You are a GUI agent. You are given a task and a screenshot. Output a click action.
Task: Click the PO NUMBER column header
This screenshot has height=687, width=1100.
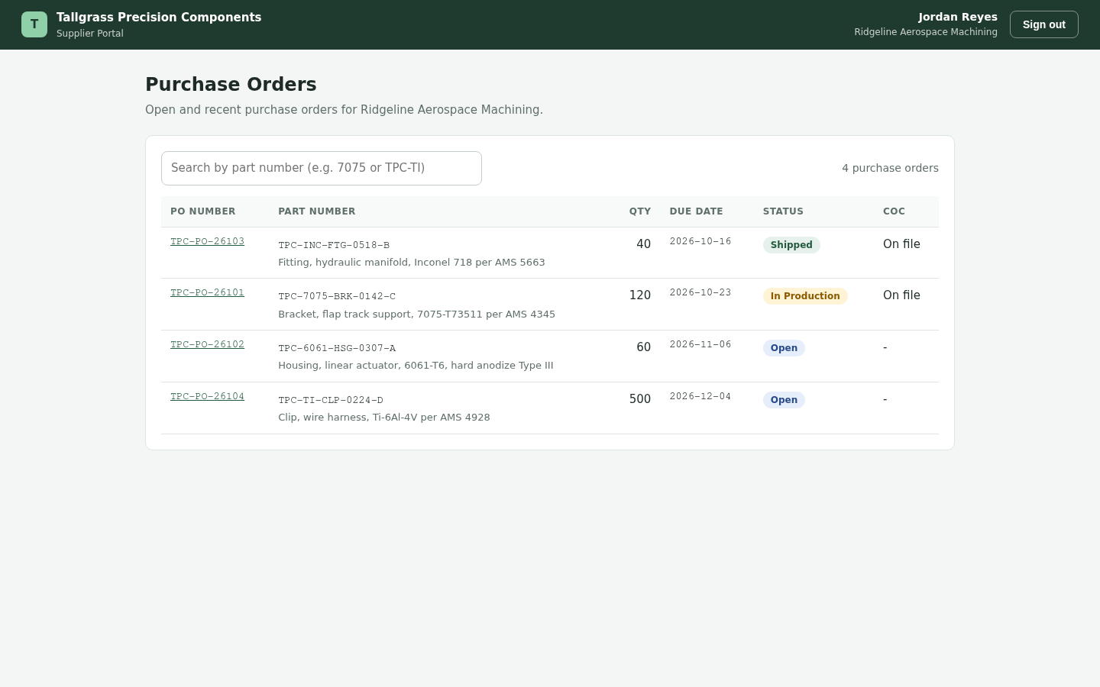point(203,211)
